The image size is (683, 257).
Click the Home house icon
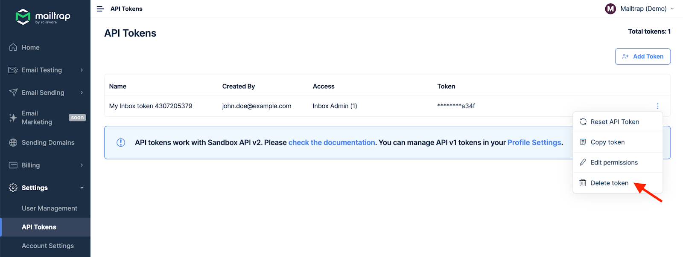tap(13, 47)
